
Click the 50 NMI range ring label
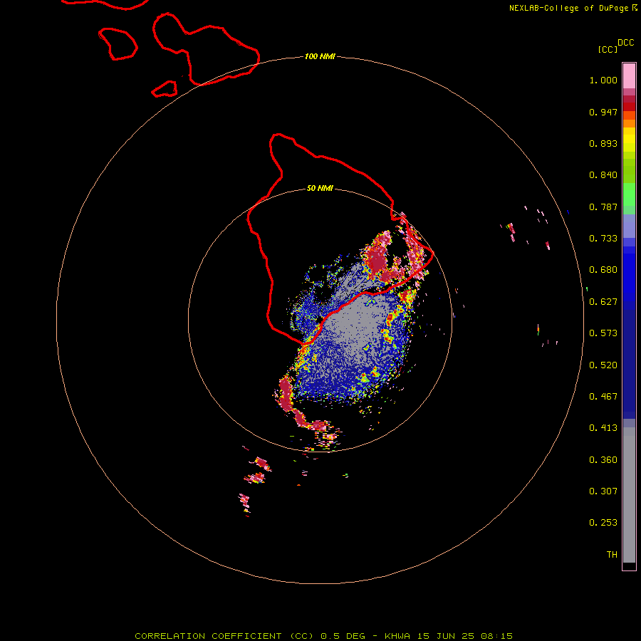[x=320, y=189]
